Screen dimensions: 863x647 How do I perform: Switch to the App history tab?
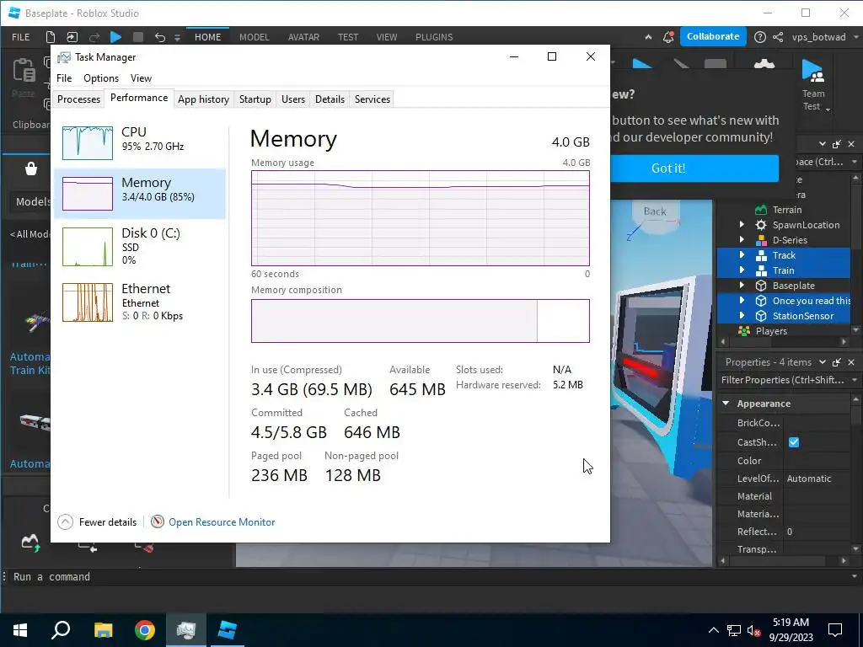(x=203, y=99)
